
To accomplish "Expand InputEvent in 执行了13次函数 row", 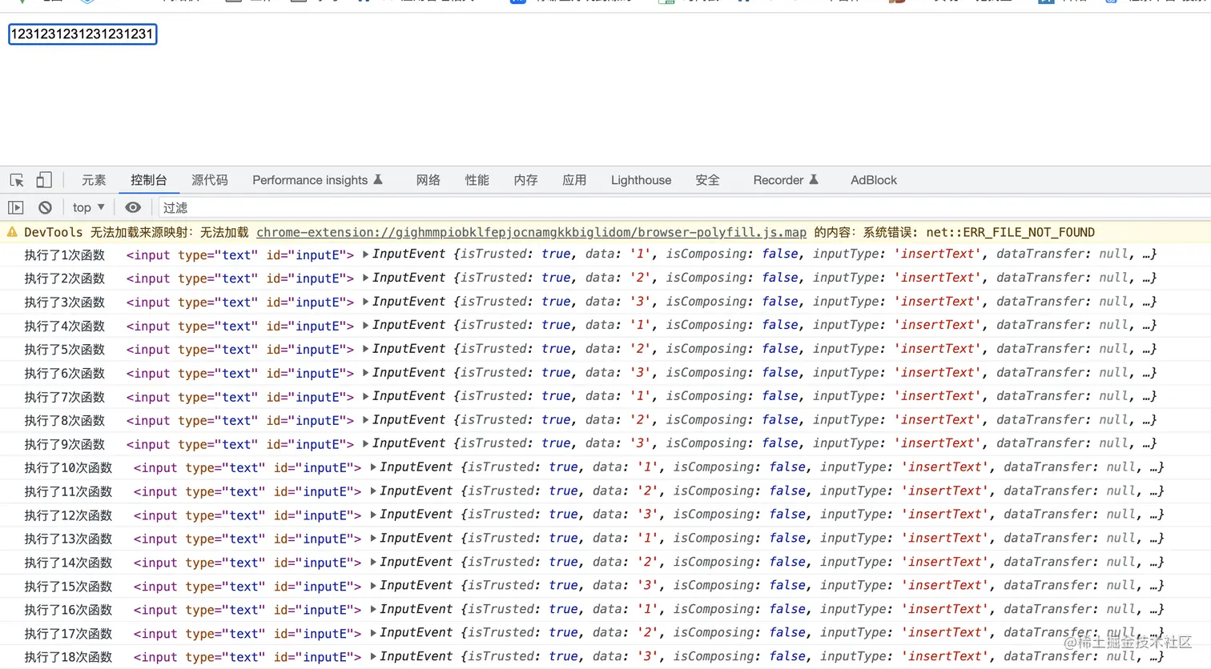I will (373, 539).
